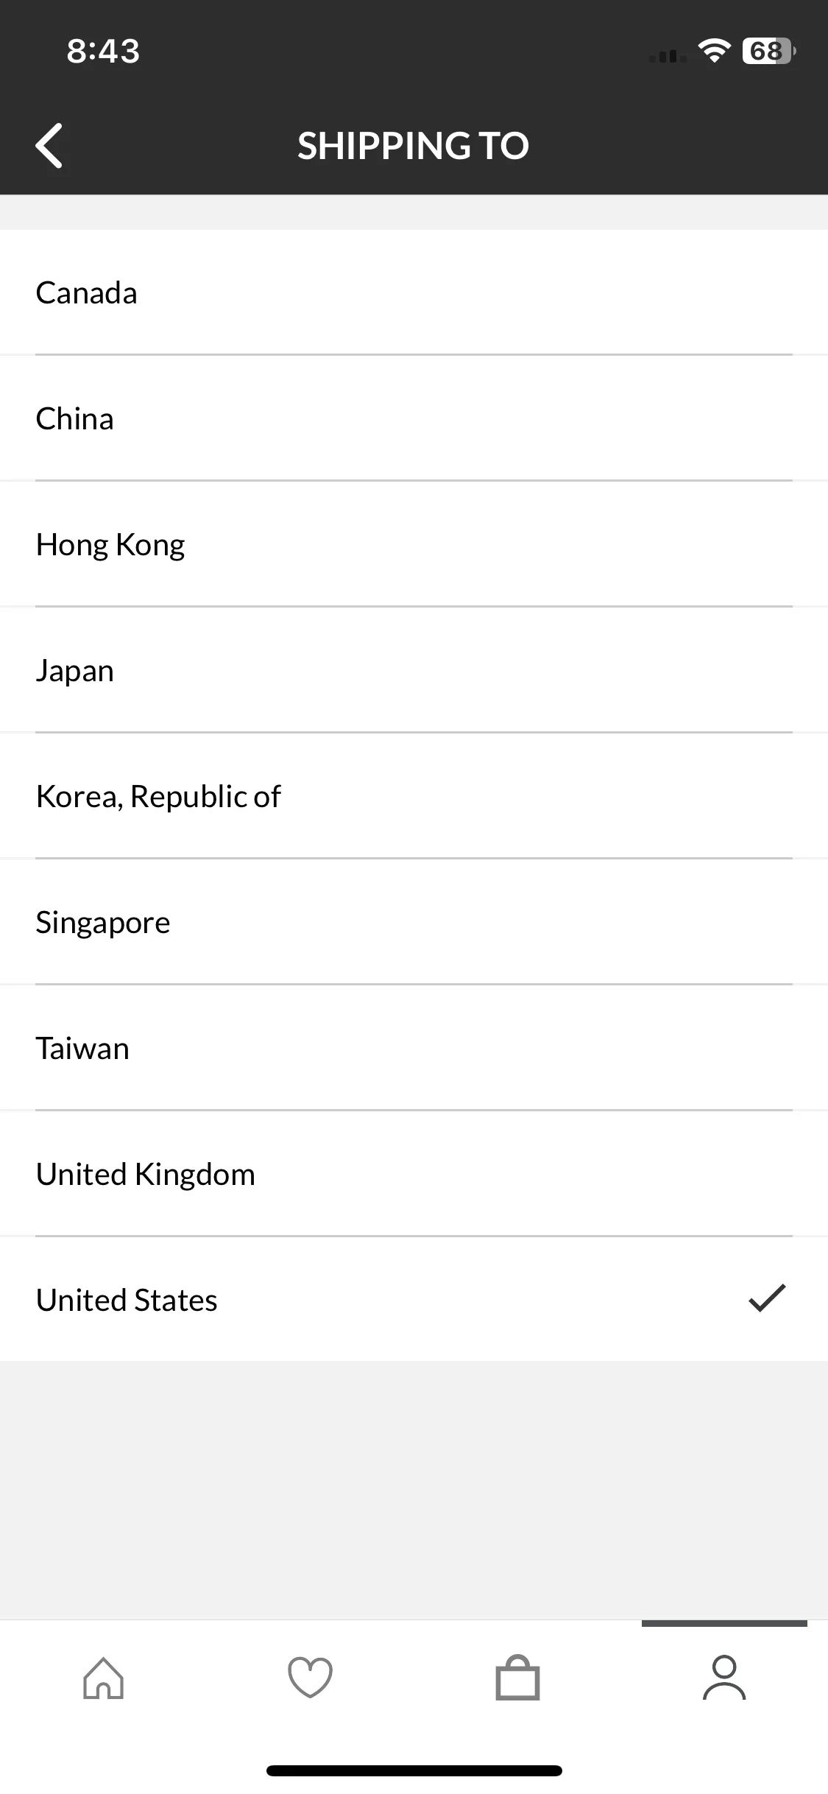This screenshot has height=1794, width=828.
Task: Open the shopping bag icon
Action: pos(517,1678)
